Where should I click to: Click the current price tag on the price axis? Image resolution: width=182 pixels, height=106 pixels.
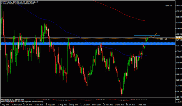pos(179,38)
